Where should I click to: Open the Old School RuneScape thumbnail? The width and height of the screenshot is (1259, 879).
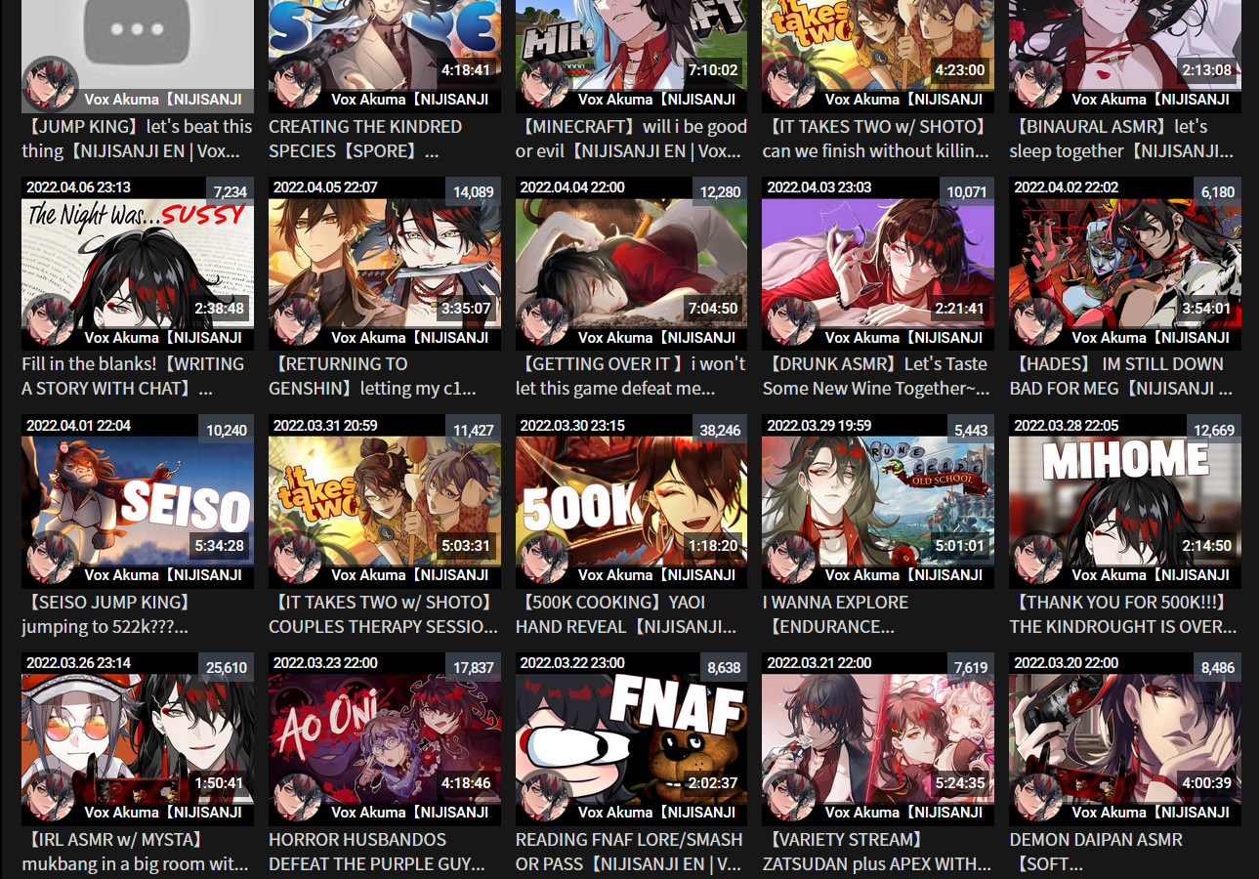point(878,500)
